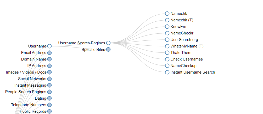Click the Instant Username Search circle

tap(167, 72)
